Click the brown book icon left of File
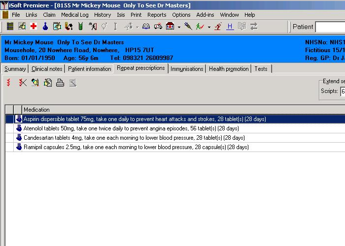 (x=5, y=15)
